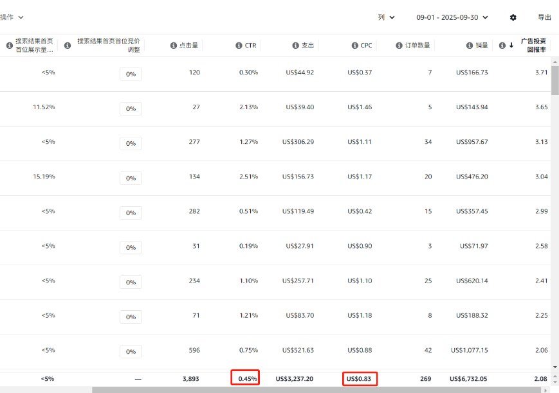Select the 0% field in the 11.52% row
559x393 pixels.
pos(131,109)
